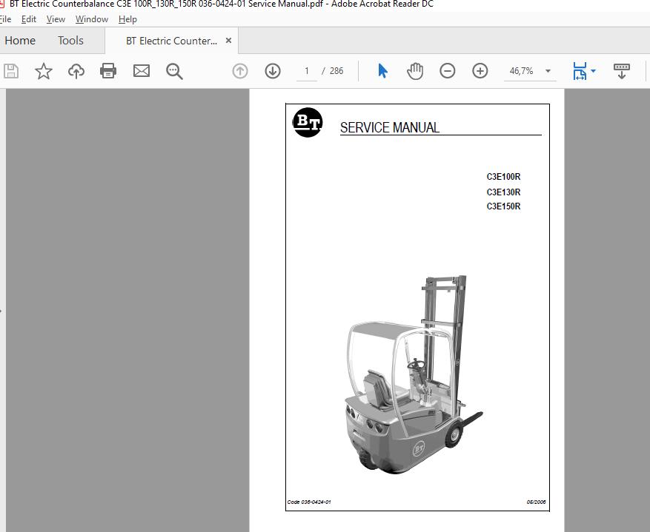Open the zoom level dropdown arrow
This screenshot has height=532, width=650.
point(548,71)
